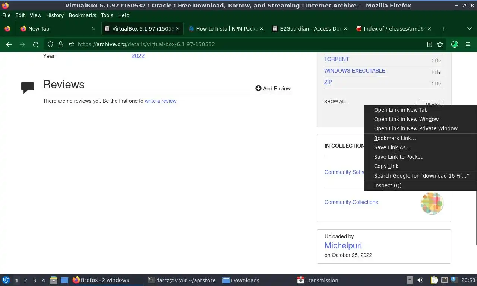The image size is (477, 286).
Task: Open the tracking protection shield icon
Action: [50, 44]
